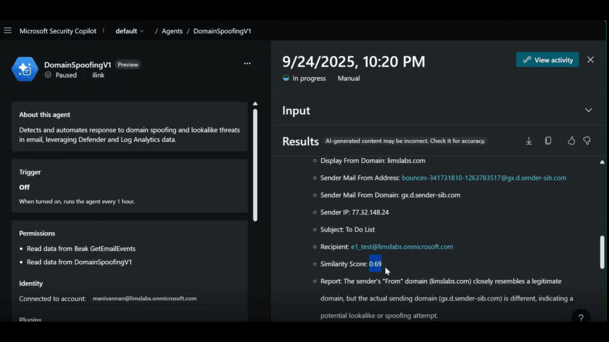Open the help question mark button
609x342 pixels.
pos(581,318)
